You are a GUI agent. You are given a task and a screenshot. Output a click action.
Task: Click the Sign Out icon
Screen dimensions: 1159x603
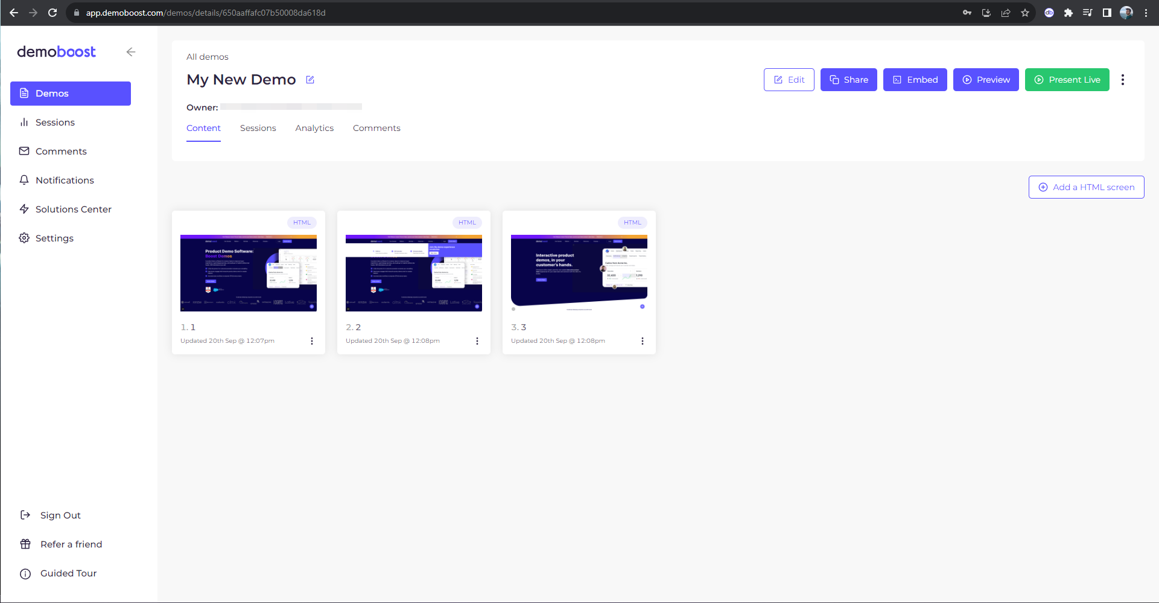25,515
